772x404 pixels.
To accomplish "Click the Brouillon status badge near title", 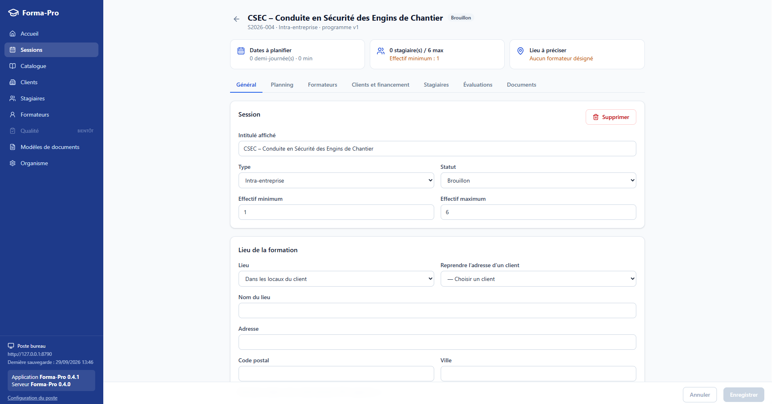I will (x=461, y=18).
